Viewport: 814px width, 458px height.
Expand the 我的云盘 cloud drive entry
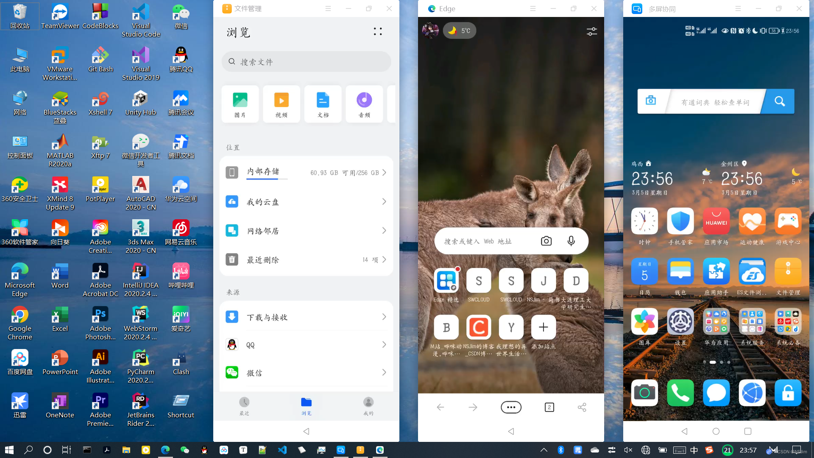384,201
